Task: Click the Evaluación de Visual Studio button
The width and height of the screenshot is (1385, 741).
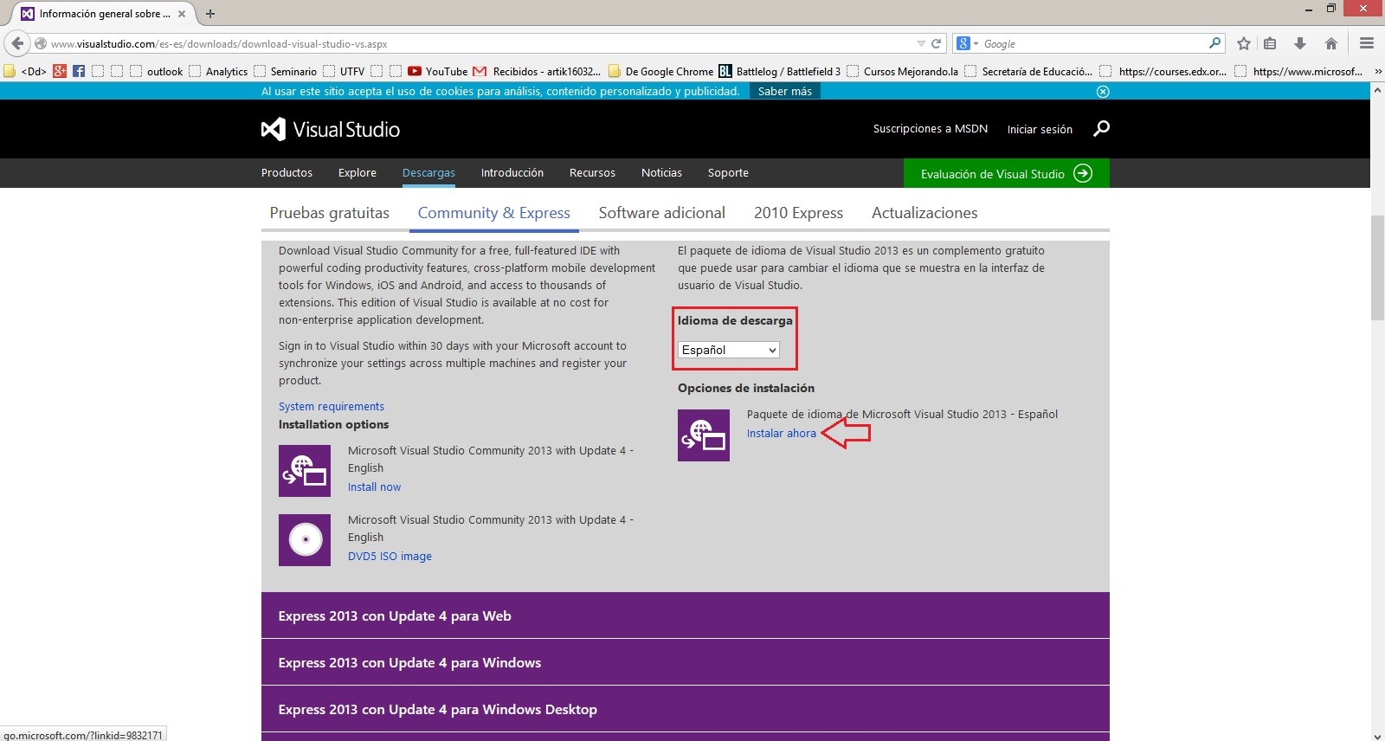Action: click(1007, 173)
